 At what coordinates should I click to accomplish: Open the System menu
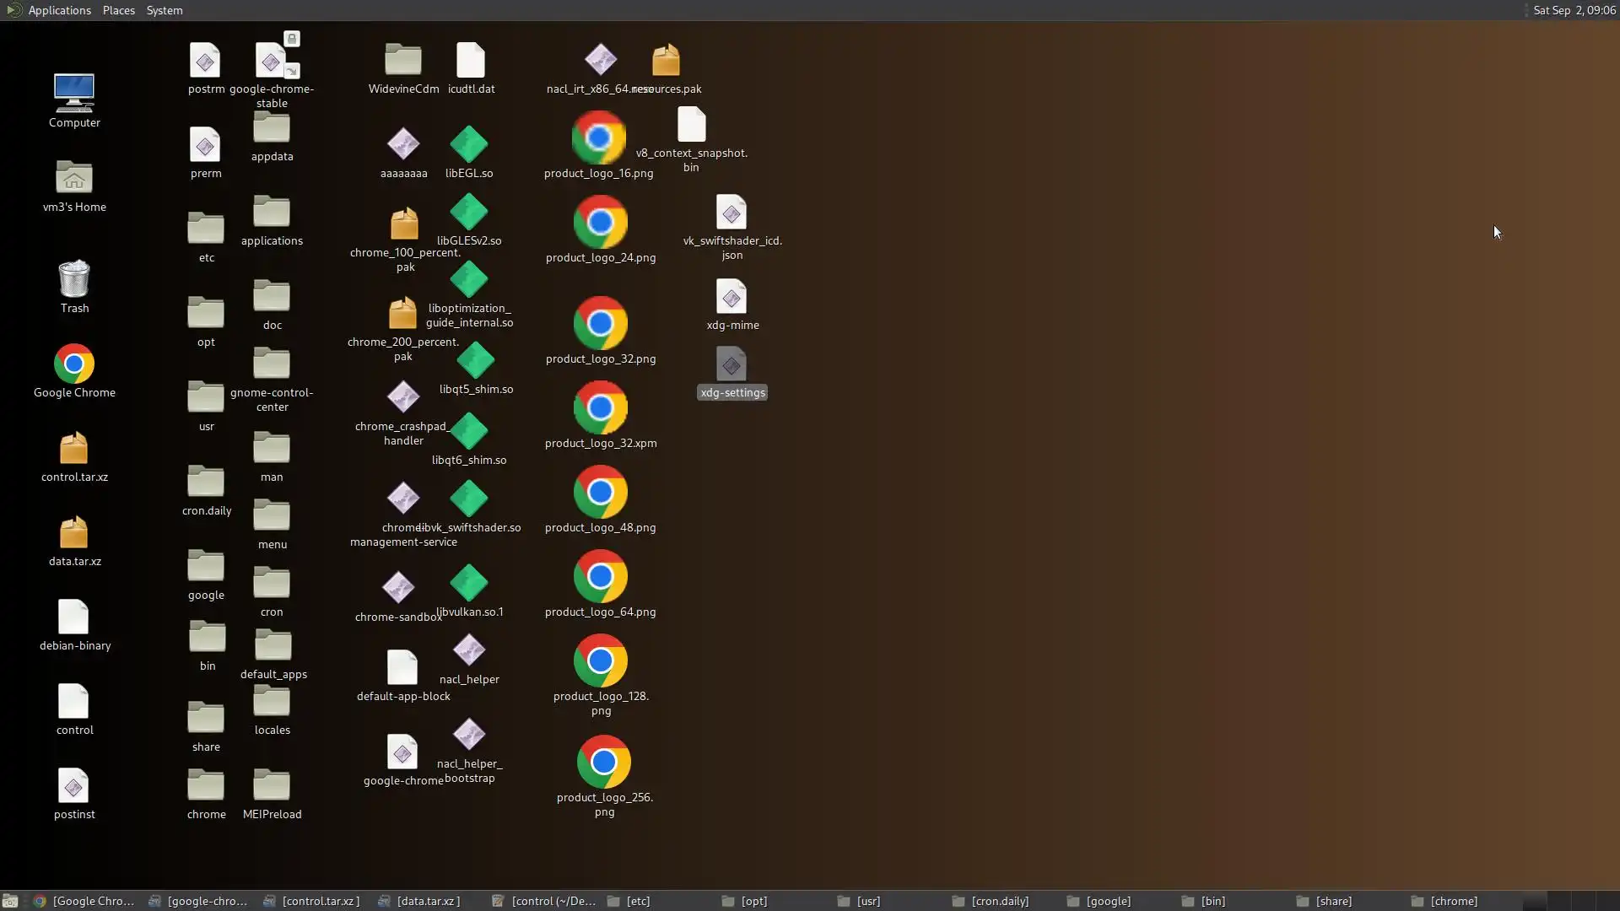coord(164,10)
